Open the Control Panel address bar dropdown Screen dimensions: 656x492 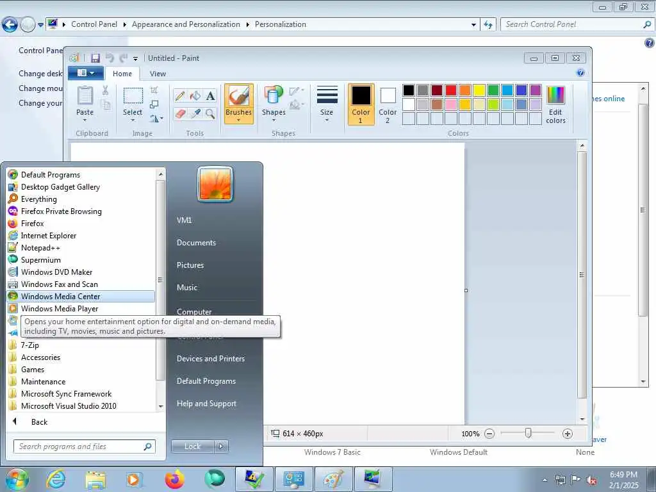tap(473, 25)
